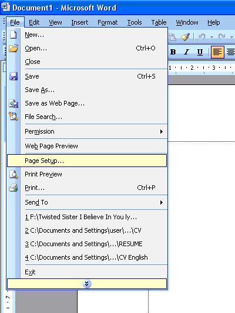Click the Redo arrow toolbar icon
235x313 pixels.
(221, 37)
